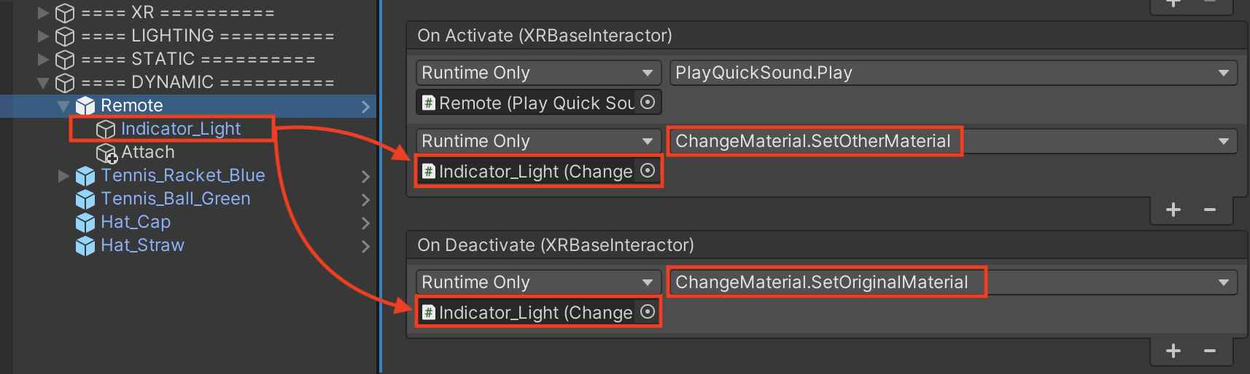Image resolution: width=1250 pixels, height=374 pixels.
Task: Click the Tennis_Ball_Green prefab icon
Action: pyautogui.click(x=85, y=199)
